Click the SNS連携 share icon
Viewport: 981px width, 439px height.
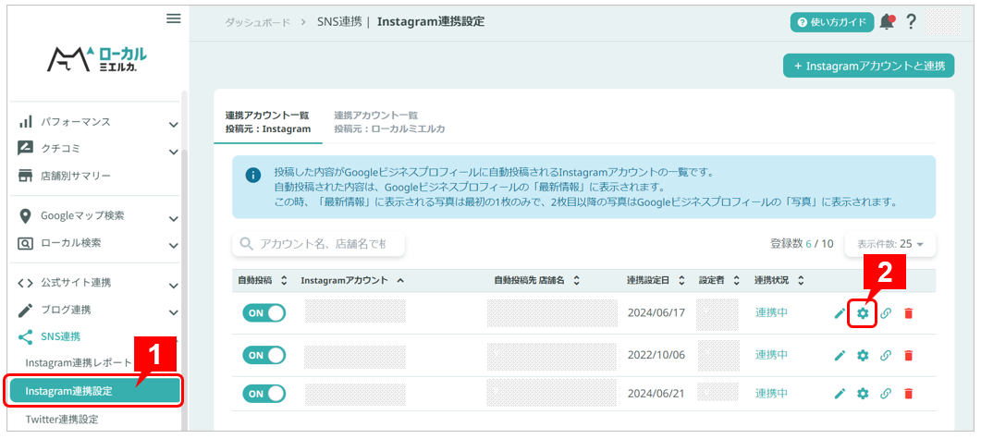pos(25,337)
